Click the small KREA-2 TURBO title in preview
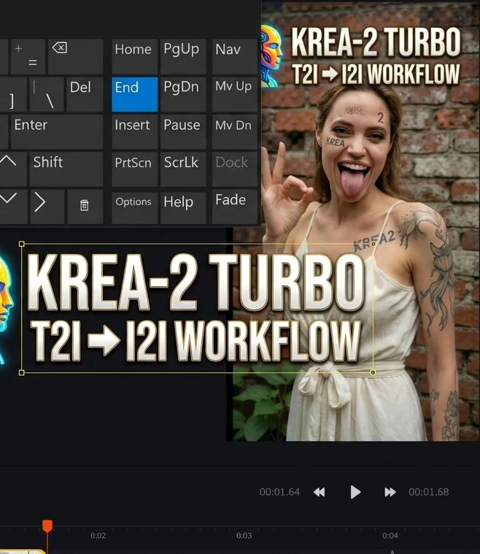The width and height of the screenshot is (480, 554). [x=376, y=42]
